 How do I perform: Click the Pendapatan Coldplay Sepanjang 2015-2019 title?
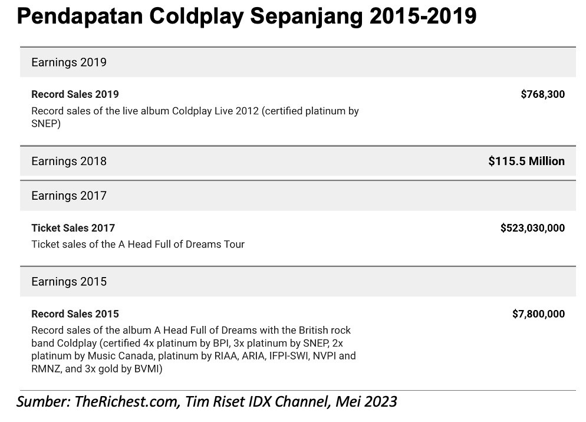click(246, 17)
